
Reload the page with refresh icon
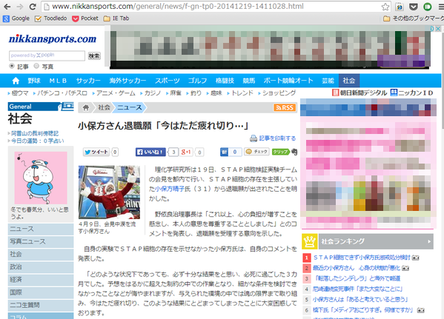click(33, 7)
